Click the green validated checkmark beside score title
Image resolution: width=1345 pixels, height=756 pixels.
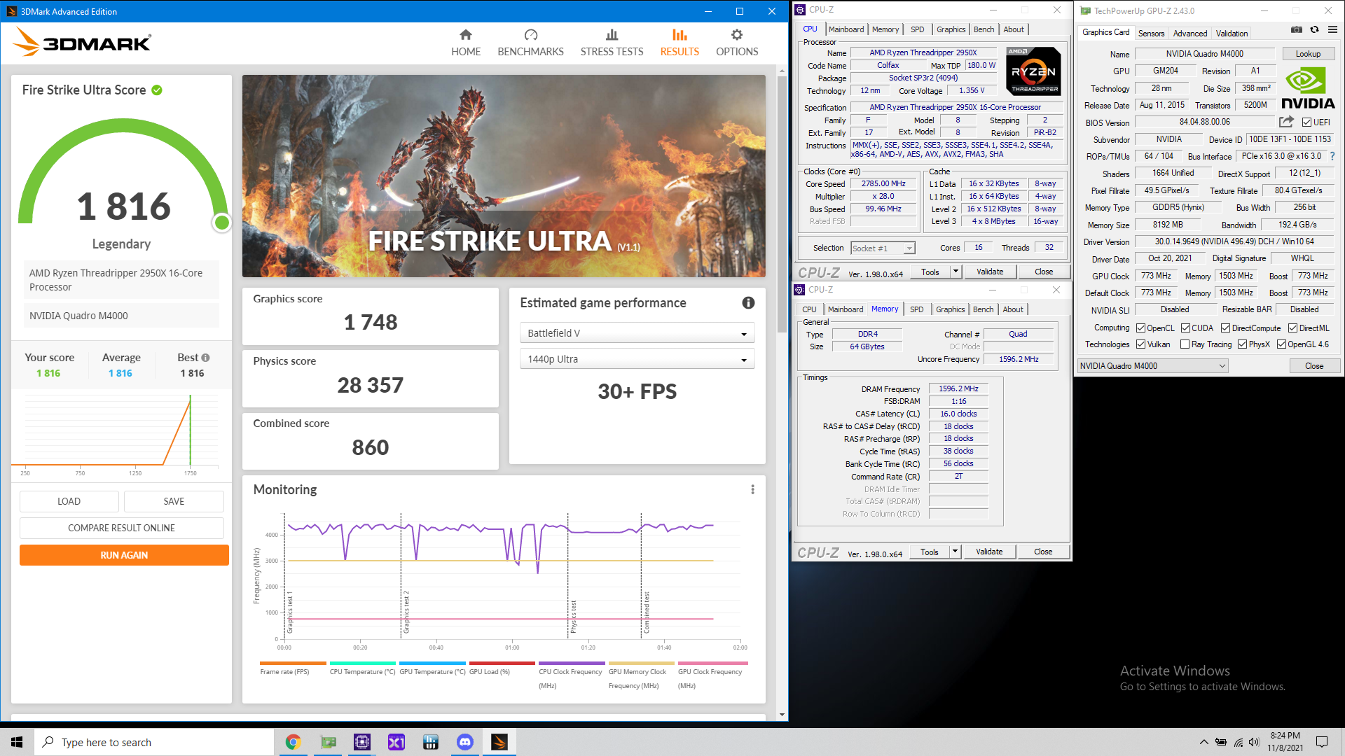pyautogui.click(x=157, y=90)
